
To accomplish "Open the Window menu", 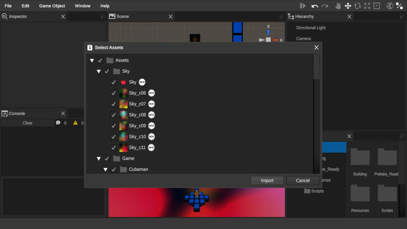I will pos(83,6).
